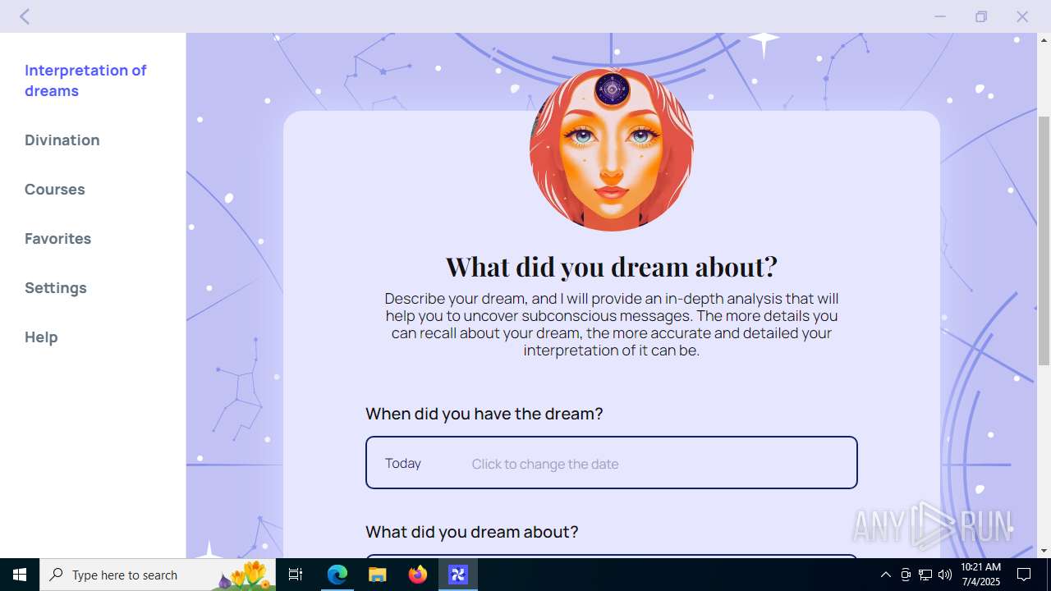Open the Favorites section
1051x591 pixels.
pyautogui.click(x=57, y=238)
